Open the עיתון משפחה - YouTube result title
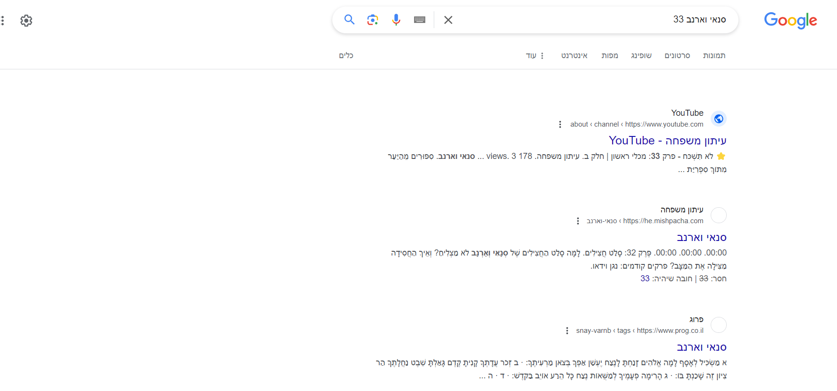 click(668, 141)
